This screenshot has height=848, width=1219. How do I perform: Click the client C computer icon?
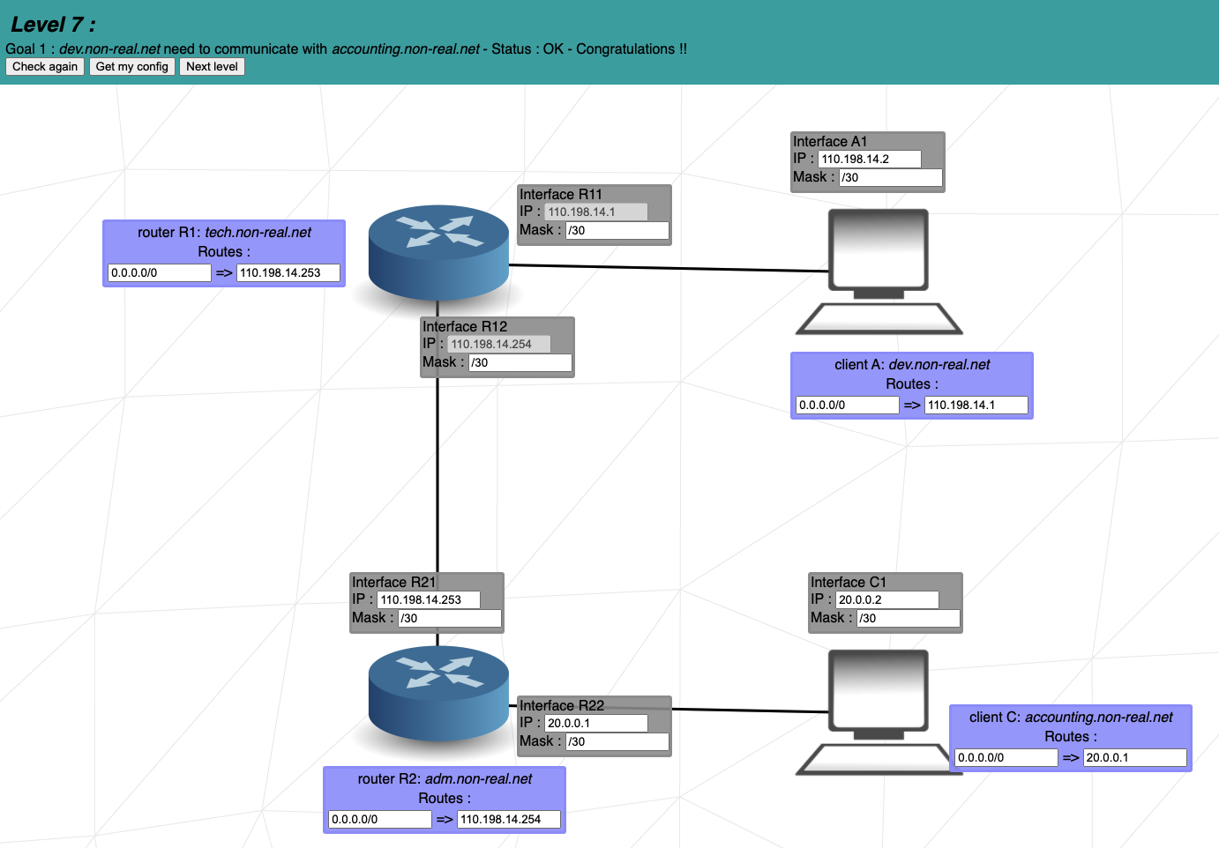pos(879,705)
